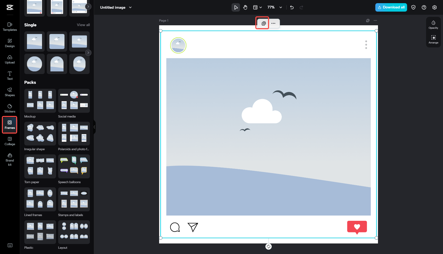Open the more options menu above the canvas

click(x=274, y=23)
